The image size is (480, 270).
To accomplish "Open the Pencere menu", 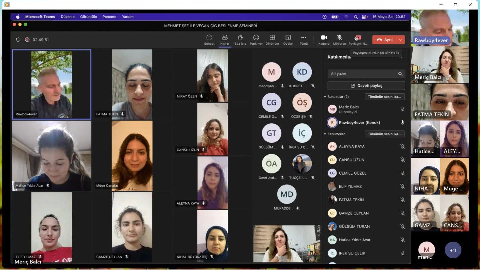I will pos(109,17).
